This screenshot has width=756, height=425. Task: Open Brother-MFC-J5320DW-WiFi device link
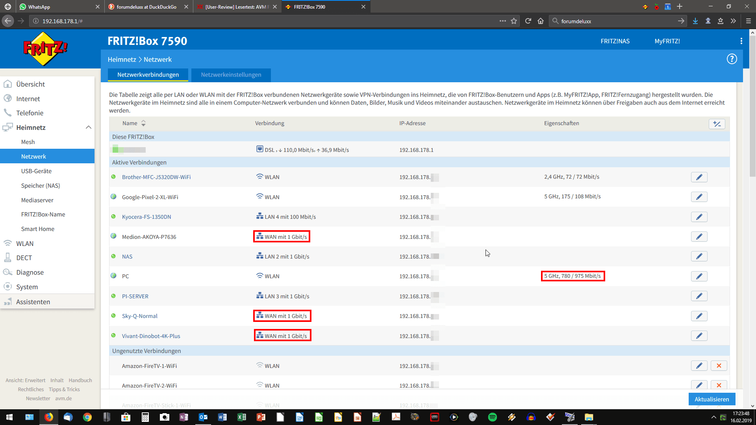pos(156,177)
